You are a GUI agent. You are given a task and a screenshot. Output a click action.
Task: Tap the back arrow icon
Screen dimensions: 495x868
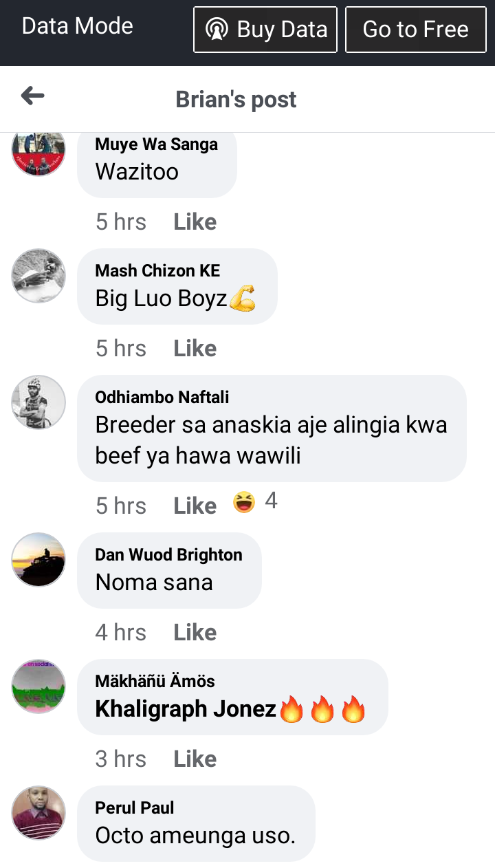(32, 96)
